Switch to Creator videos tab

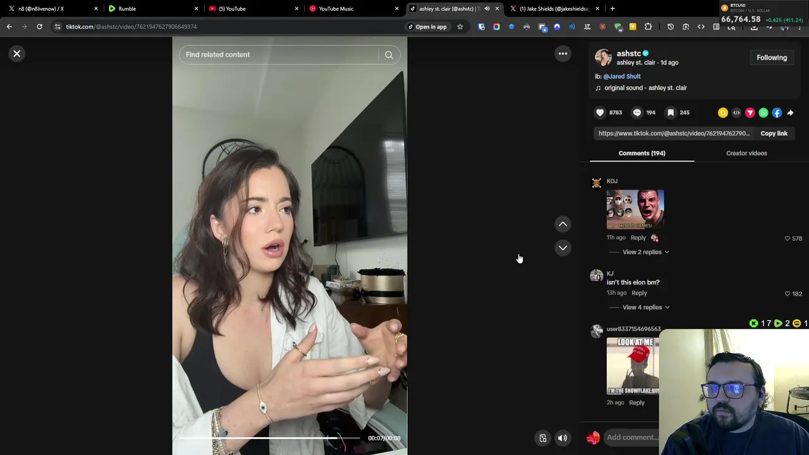tap(746, 153)
